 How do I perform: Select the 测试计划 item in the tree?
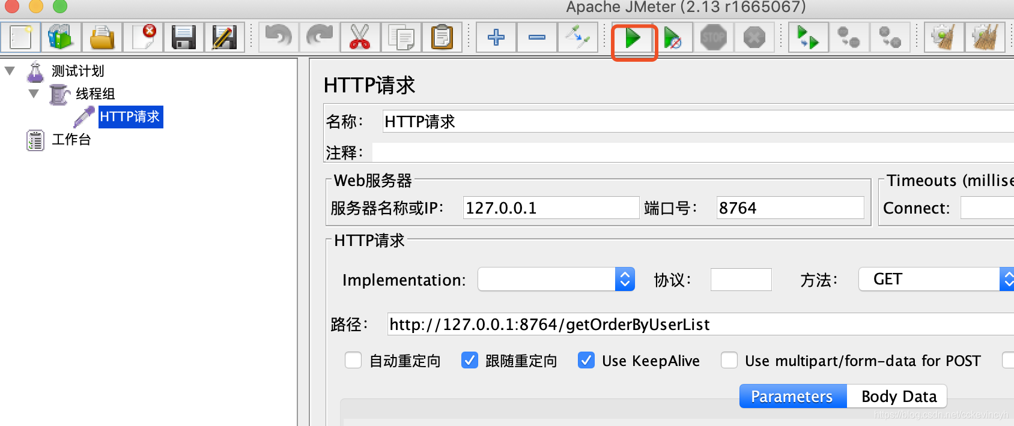click(x=77, y=71)
